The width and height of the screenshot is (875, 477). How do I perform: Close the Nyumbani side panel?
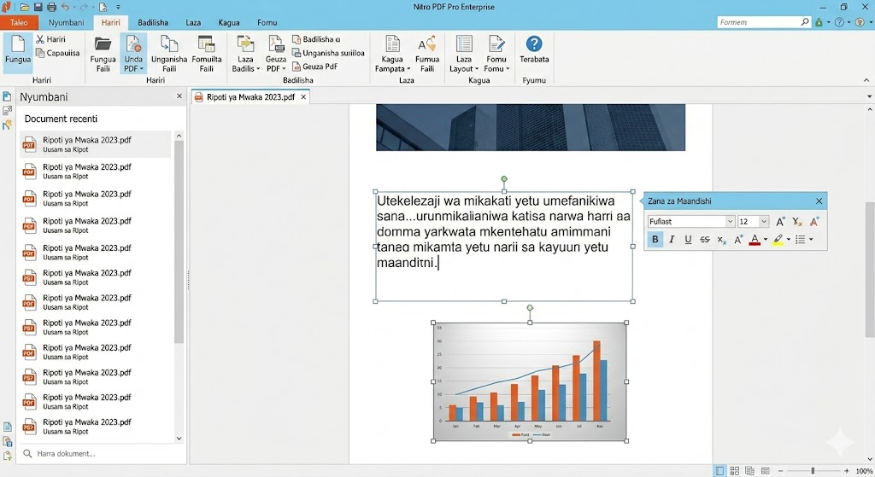[x=179, y=96]
